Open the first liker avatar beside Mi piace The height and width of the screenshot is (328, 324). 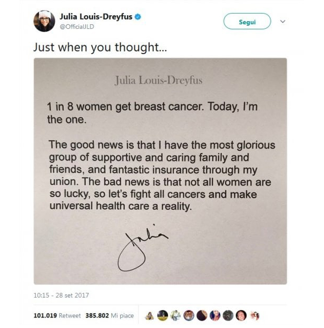149,316
